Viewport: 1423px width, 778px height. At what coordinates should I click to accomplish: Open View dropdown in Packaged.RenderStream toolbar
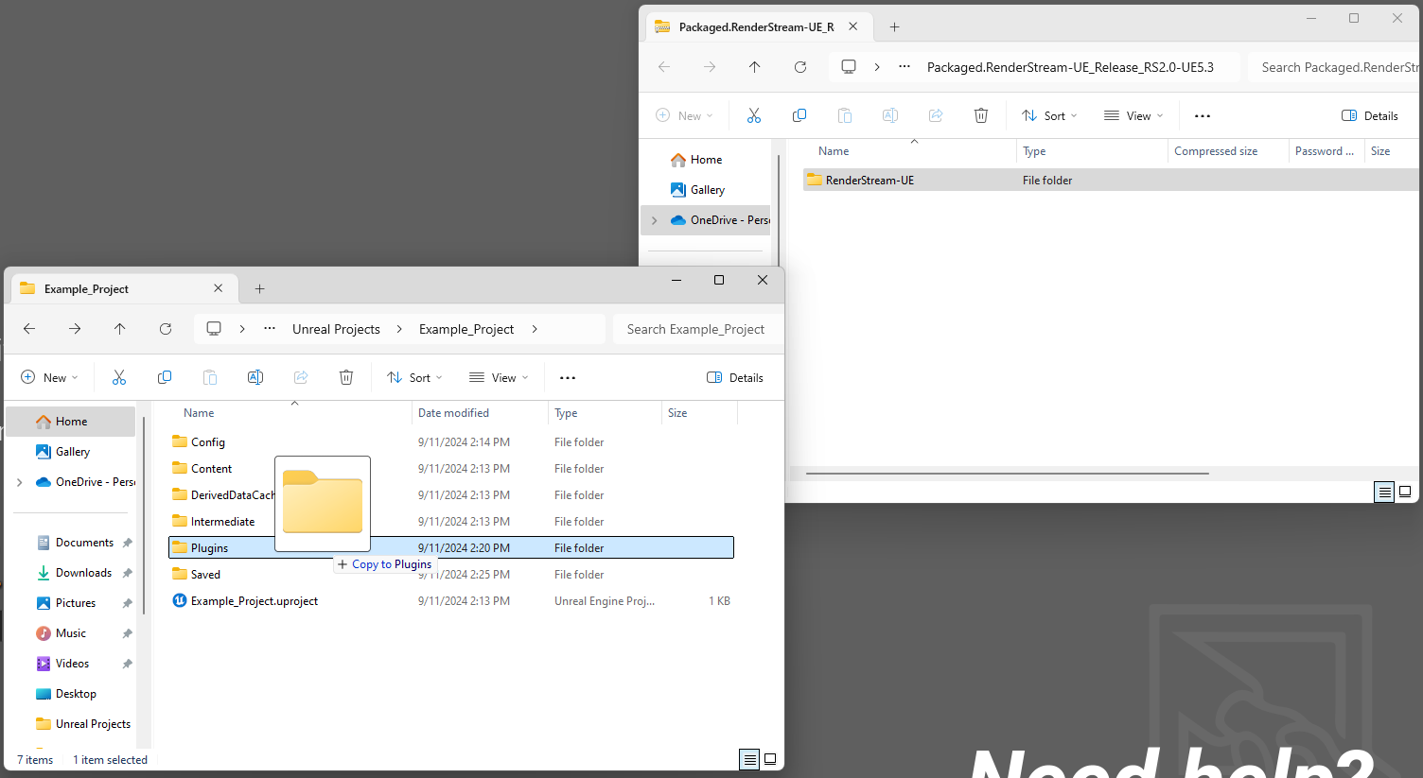1133,115
